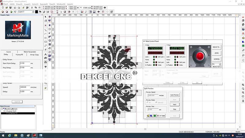Click the Undo arrow icon
The height and width of the screenshot is (138, 245).
(x=15, y=7)
